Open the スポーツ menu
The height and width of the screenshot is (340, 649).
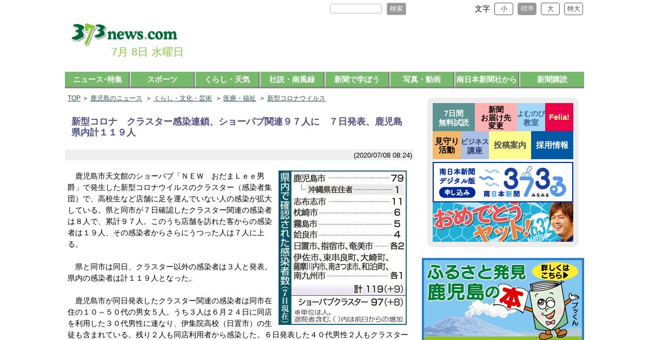point(162,79)
